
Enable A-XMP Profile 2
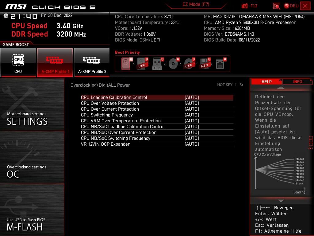92,62
